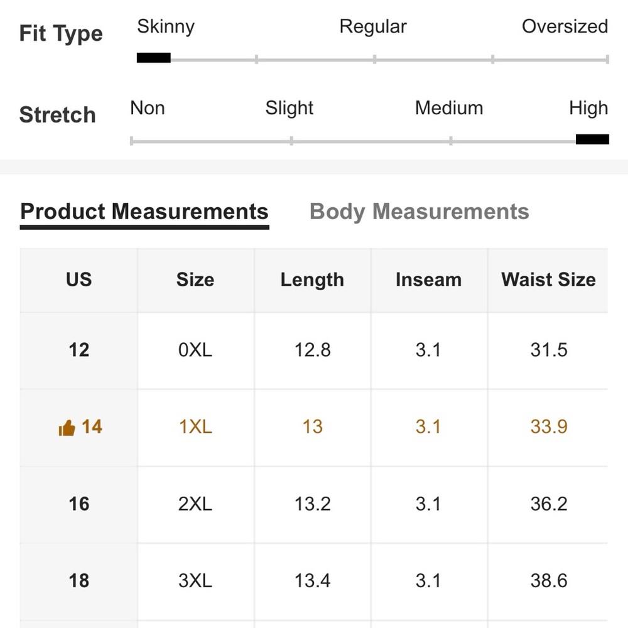Switch to the Body Measurements tab
This screenshot has width=628, height=628.
click(x=419, y=212)
